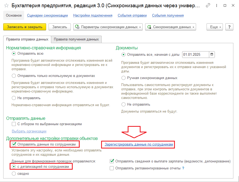Image resolution: width=239 pixels, height=182 pixels.
Task: Open help with the ? button
Action: (x=229, y=27)
